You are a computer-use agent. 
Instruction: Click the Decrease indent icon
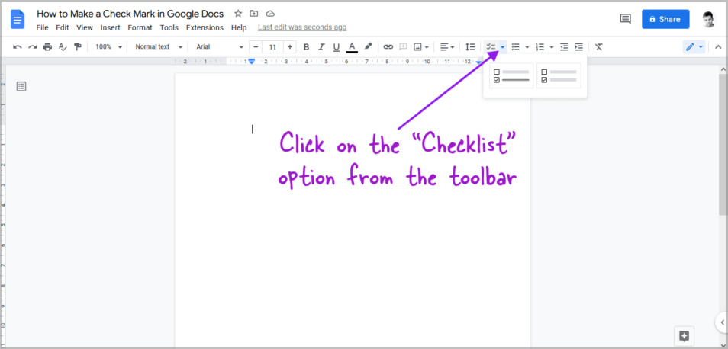click(564, 46)
